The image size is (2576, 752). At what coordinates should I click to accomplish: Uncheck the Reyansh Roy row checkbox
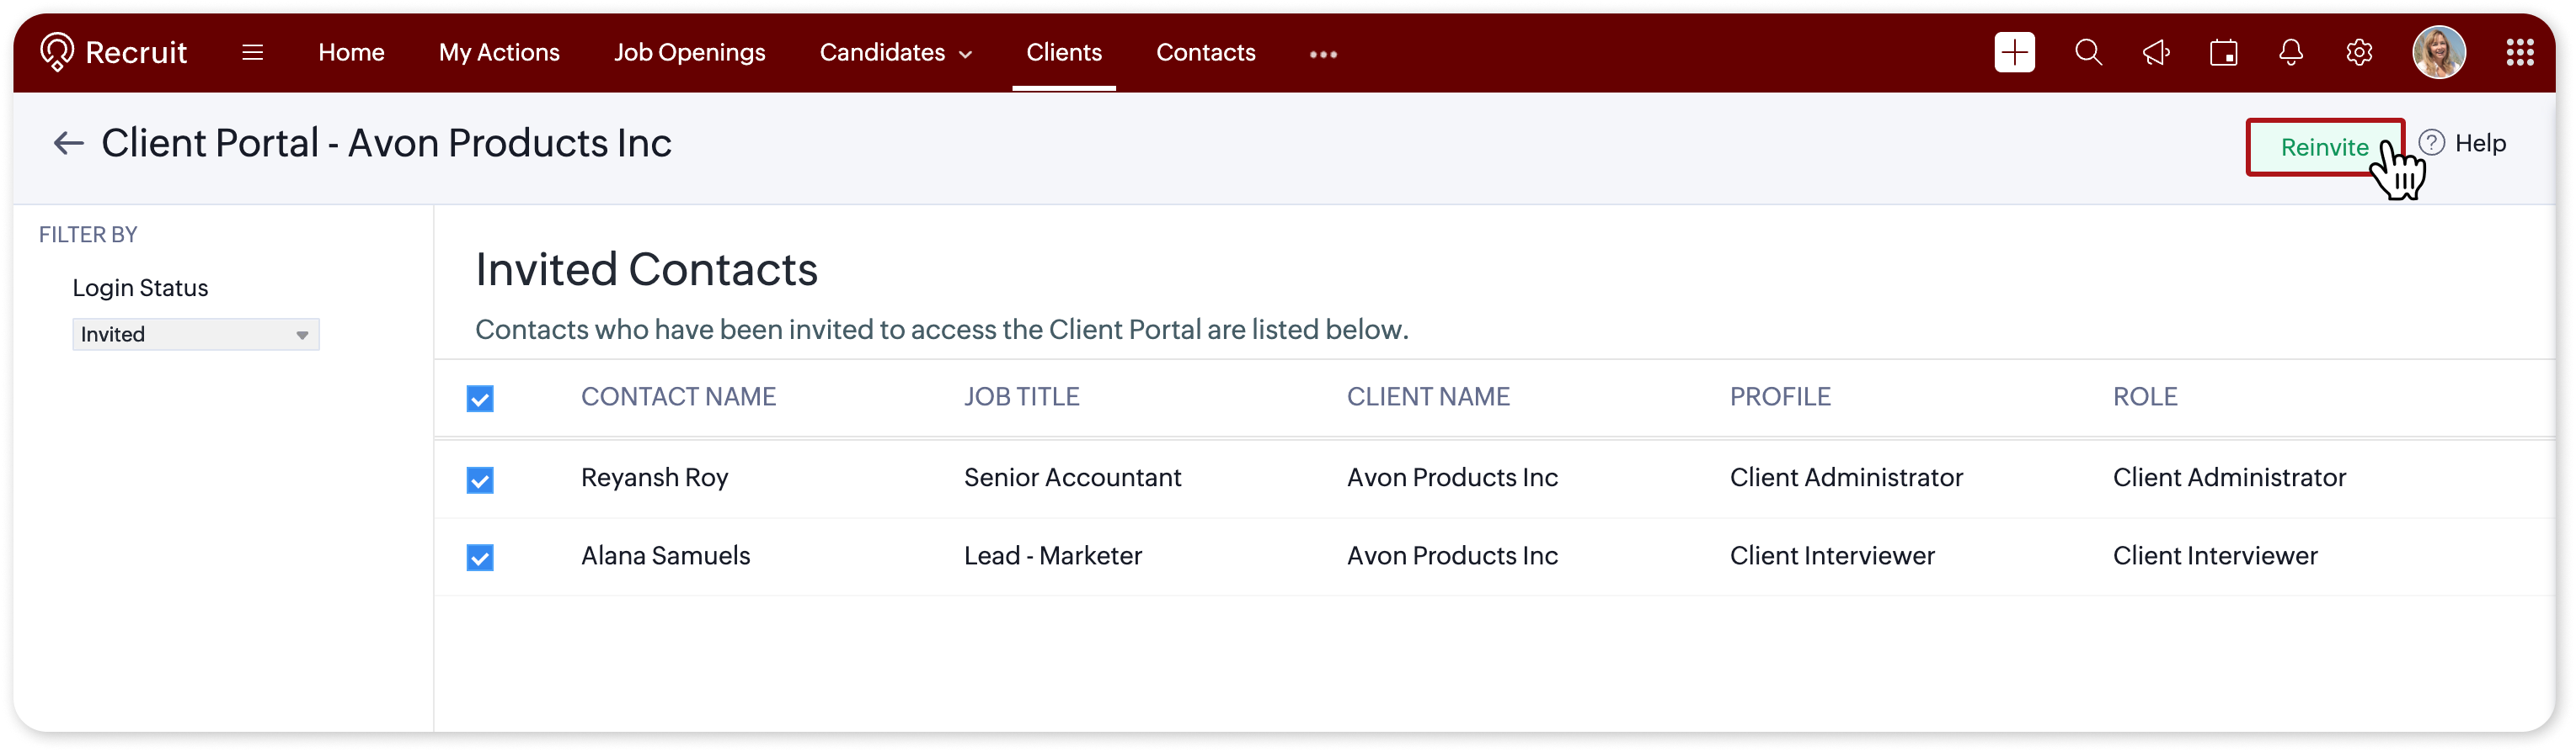point(480,479)
